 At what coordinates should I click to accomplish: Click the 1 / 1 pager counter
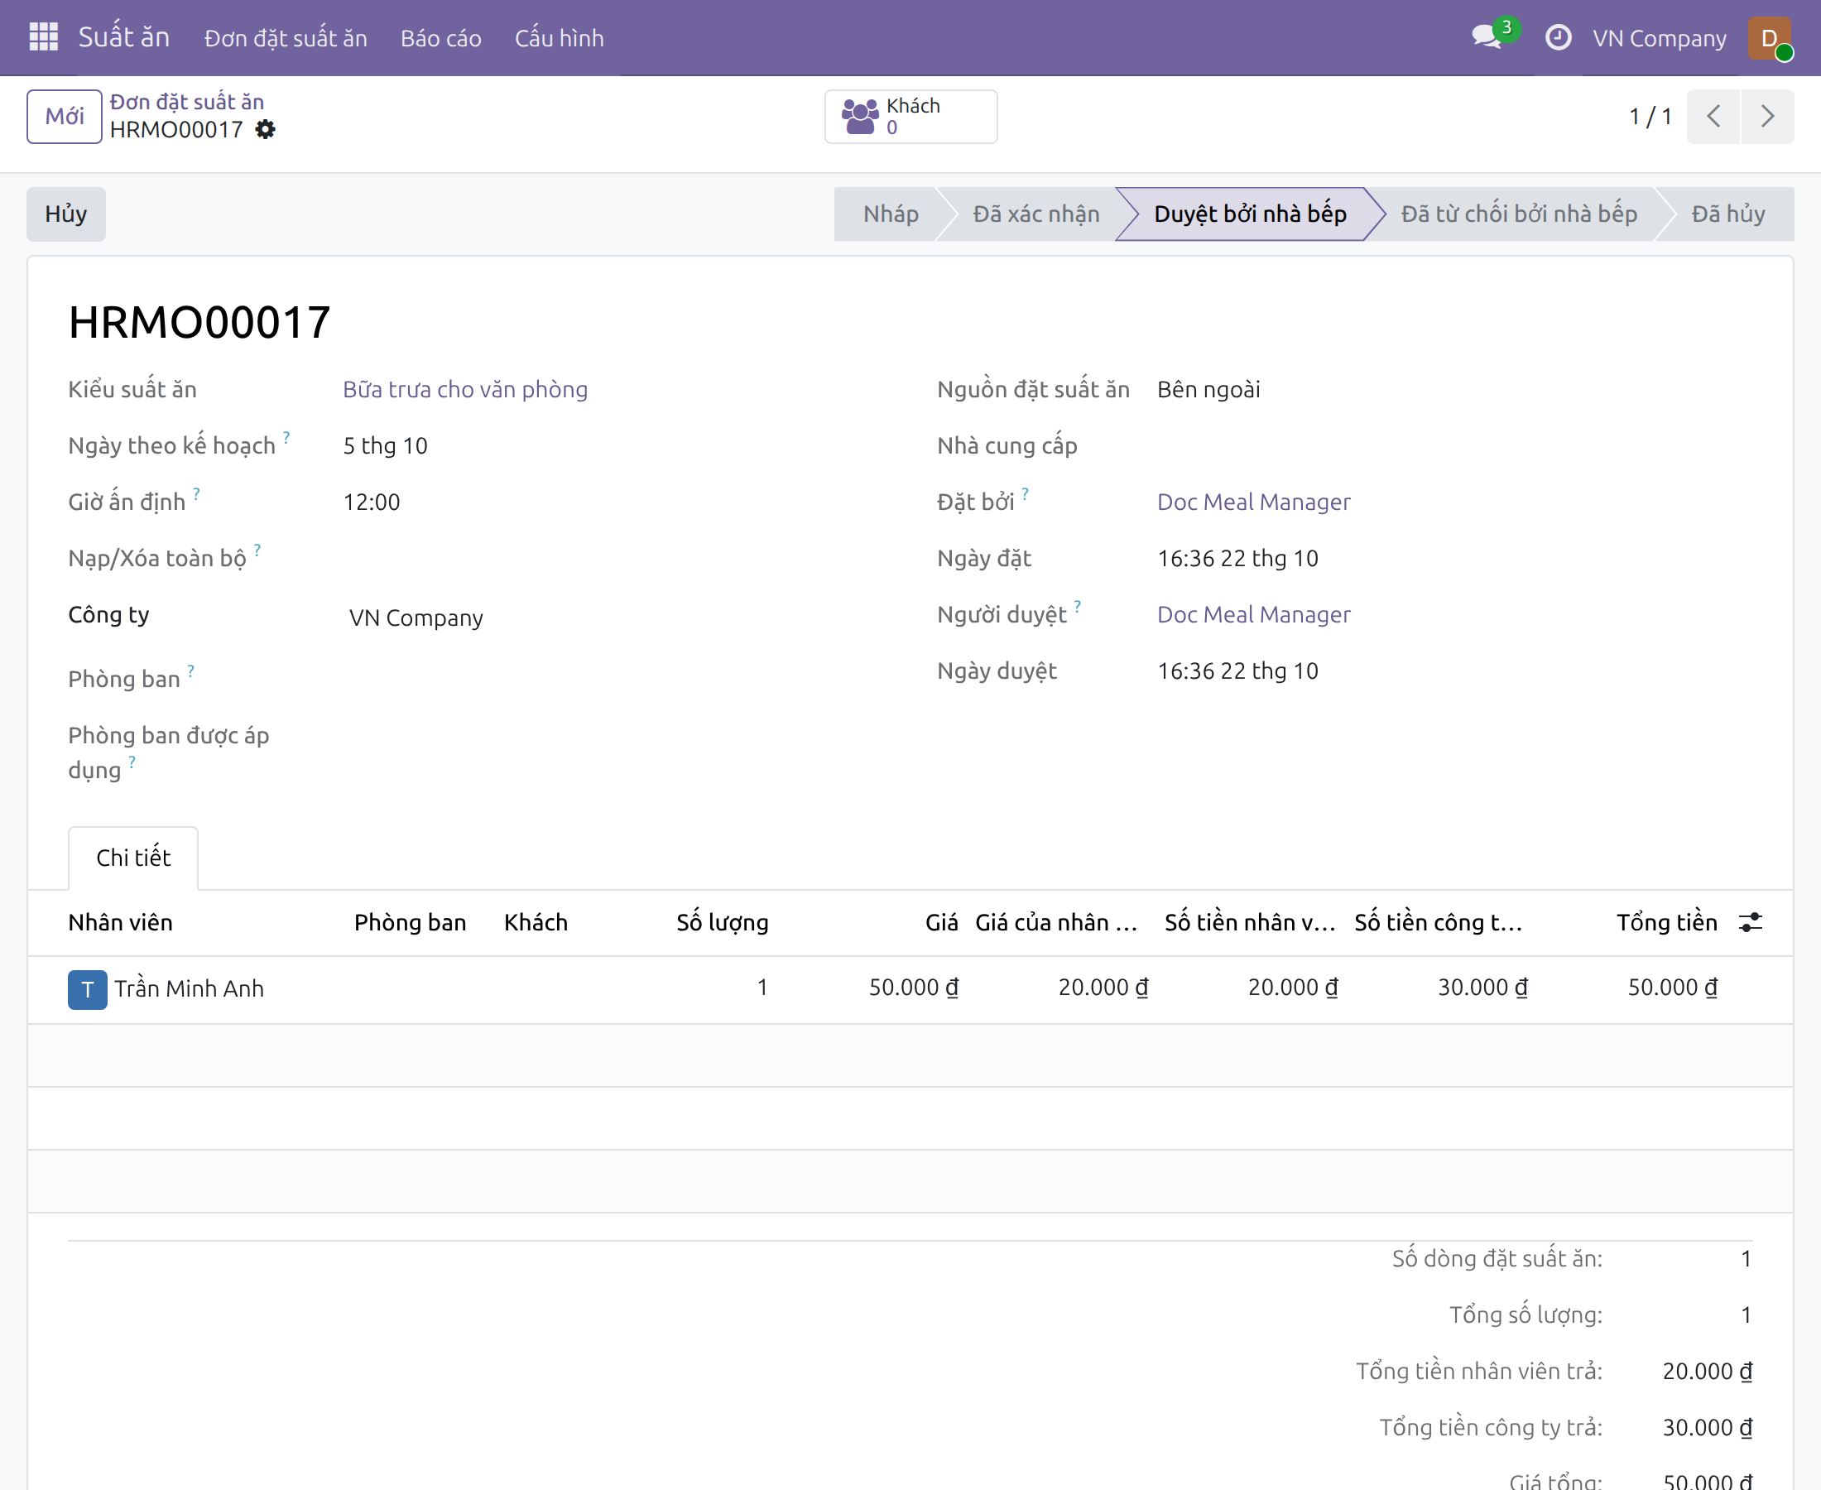click(1650, 117)
